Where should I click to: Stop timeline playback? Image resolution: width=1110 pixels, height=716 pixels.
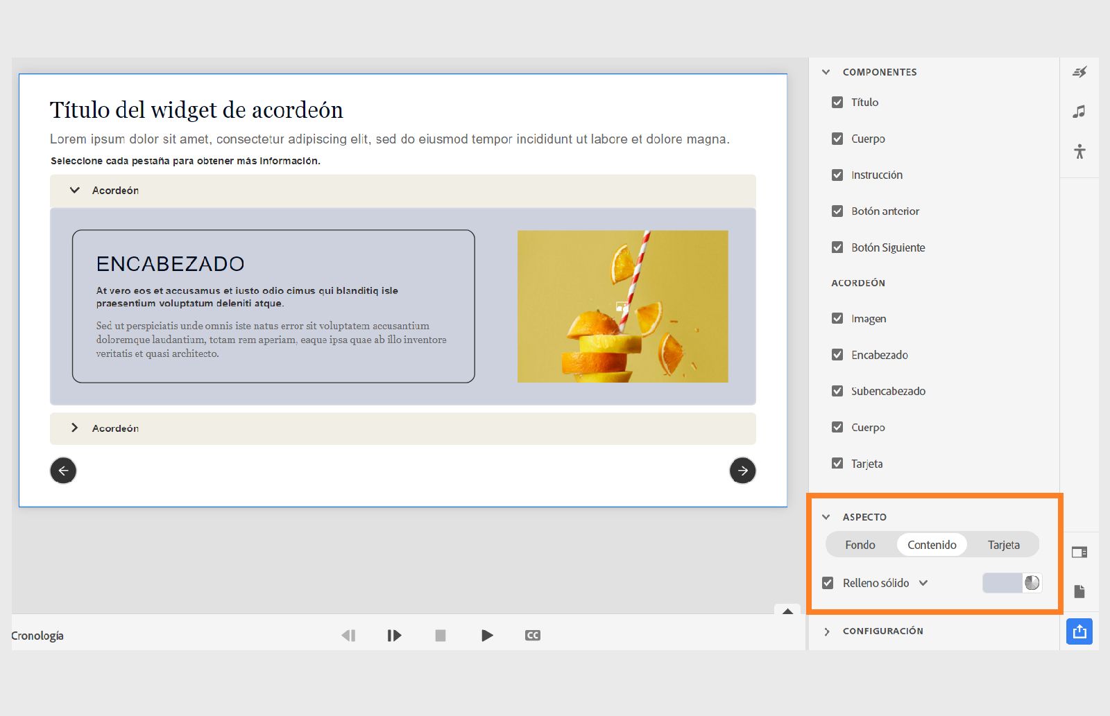441,636
